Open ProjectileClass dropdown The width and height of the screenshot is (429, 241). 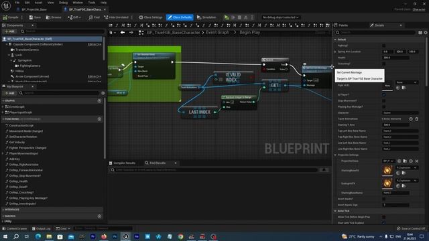[388, 161]
